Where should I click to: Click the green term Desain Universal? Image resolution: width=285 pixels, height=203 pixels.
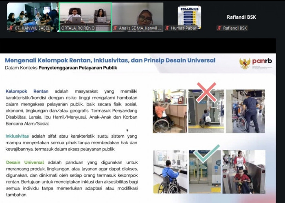25,162
